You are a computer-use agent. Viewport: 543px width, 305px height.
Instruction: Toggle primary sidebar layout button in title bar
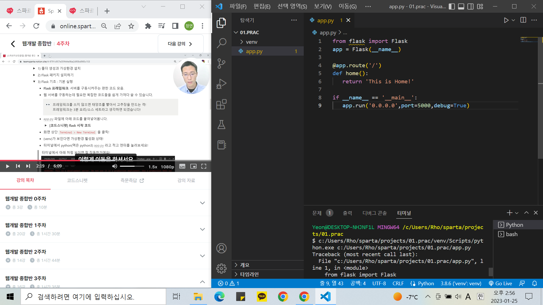452,6
